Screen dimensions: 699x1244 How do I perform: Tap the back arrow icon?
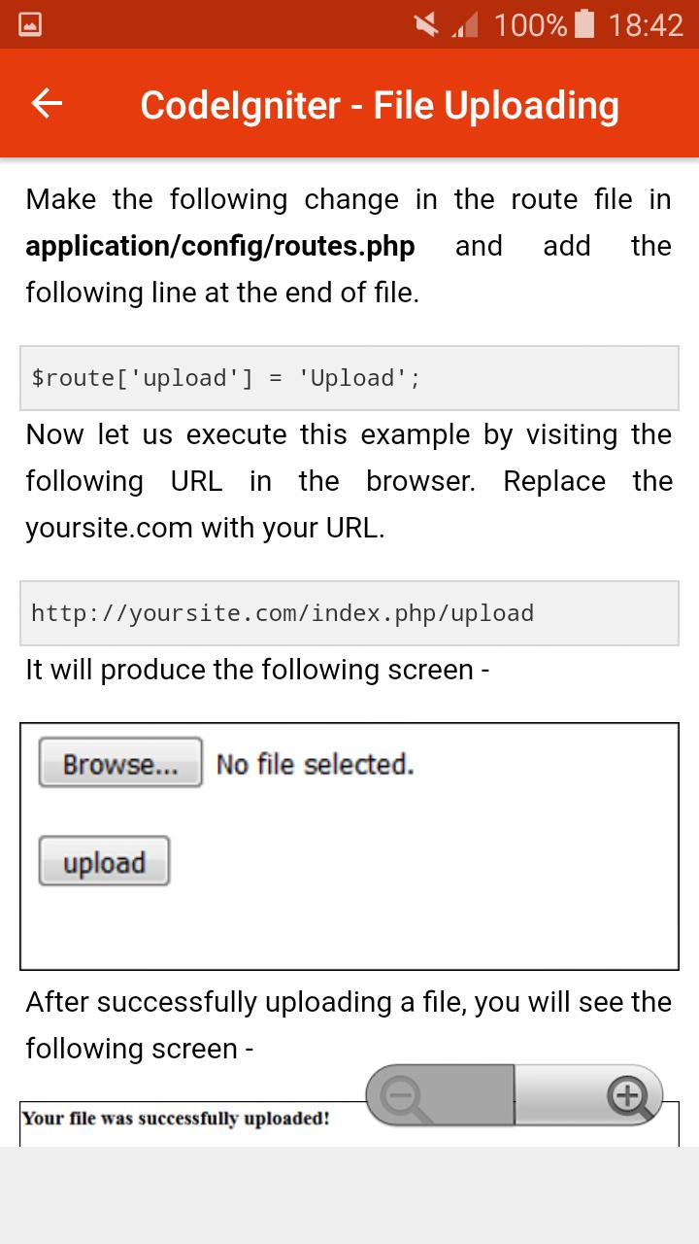pyautogui.click(x=47, y=104)
